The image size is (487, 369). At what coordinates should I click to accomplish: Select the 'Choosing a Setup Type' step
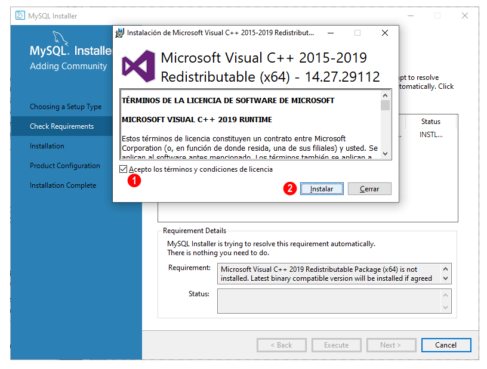tap(66, 107)
